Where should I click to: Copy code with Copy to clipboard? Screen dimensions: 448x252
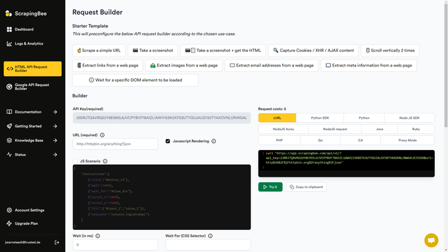tap(306, 187)
